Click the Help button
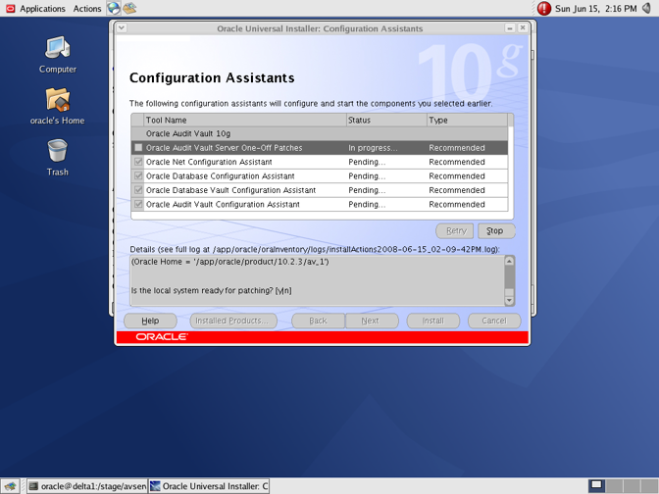Viewport: 659px width, 494px height. click(x=150, y=321)
